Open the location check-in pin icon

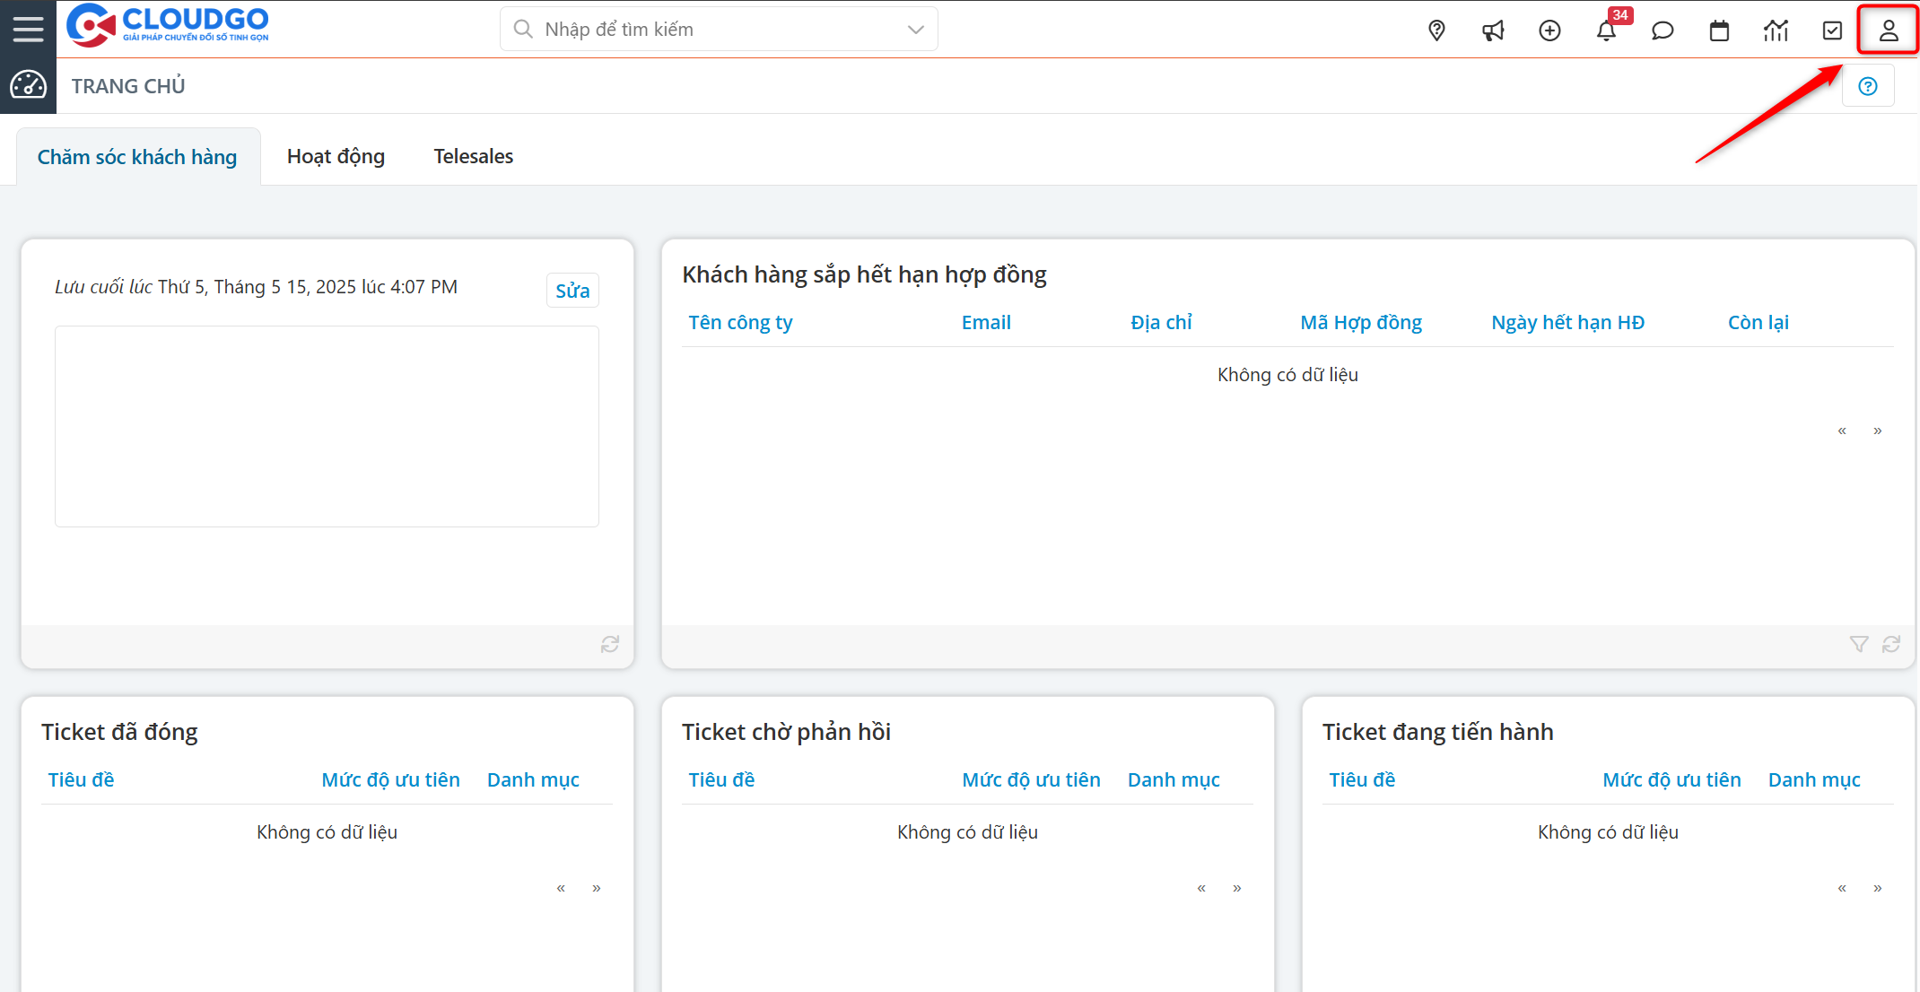[1436, 30]
